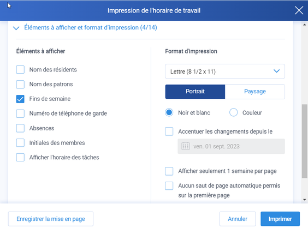
Task: Open the Lettre paper size dropdown
Action: pyautogui.click(x=225, y=71)
